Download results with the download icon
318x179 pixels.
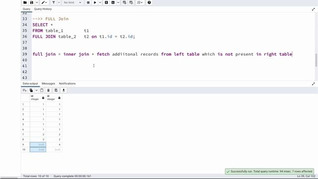64,90
